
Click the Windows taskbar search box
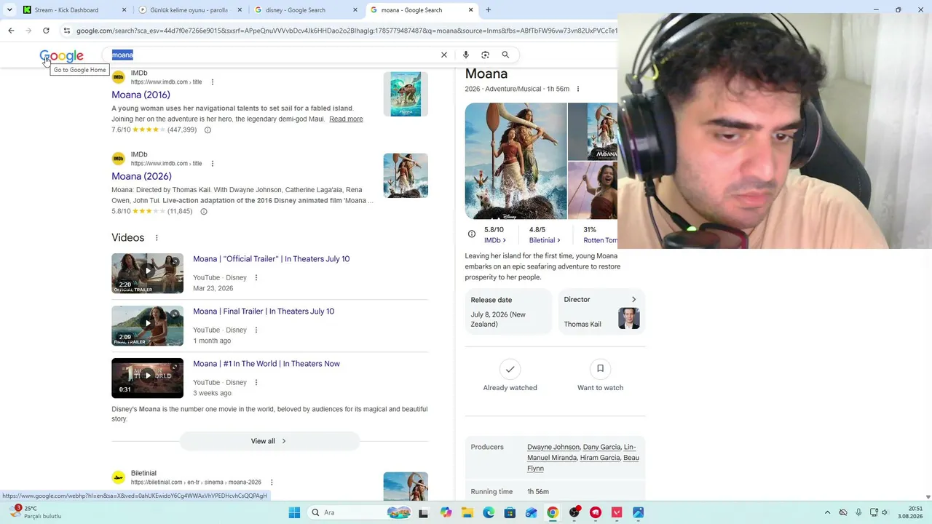[360, 512]
